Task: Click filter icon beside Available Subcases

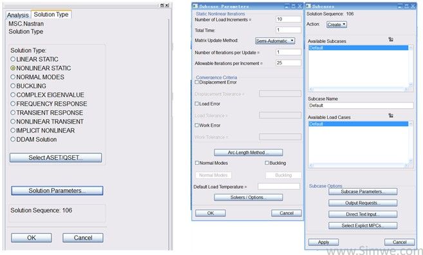Action: pyautogui.click(x=391, y=39)
